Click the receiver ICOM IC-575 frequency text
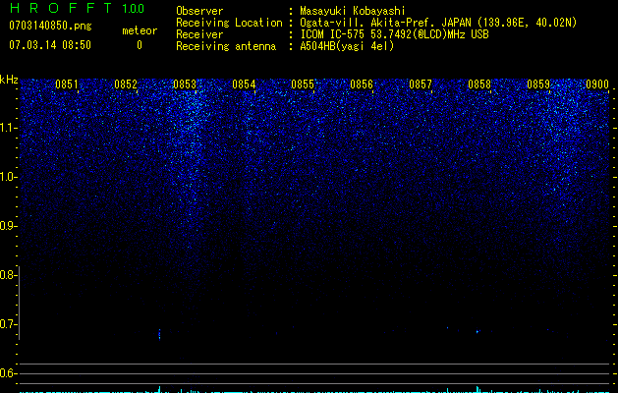The image size is (618, 393). 394,34
